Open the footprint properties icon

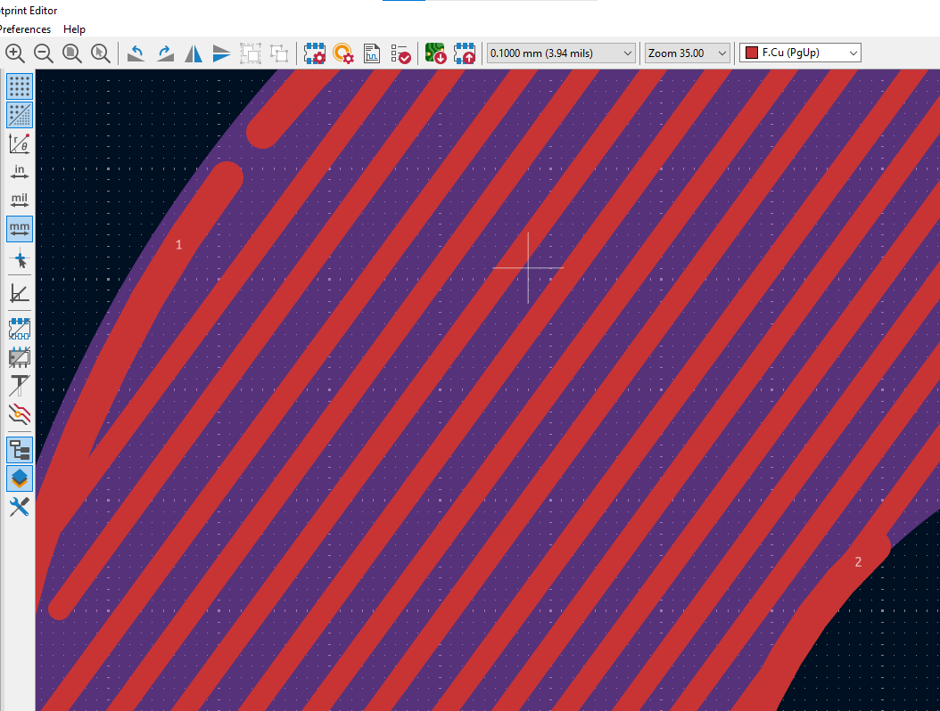click(x=315, y=53)
